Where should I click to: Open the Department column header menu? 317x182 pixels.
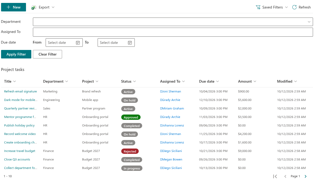55,81
